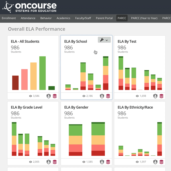
Task: Open the Attendance tab
Action: (x=28, y=18)
